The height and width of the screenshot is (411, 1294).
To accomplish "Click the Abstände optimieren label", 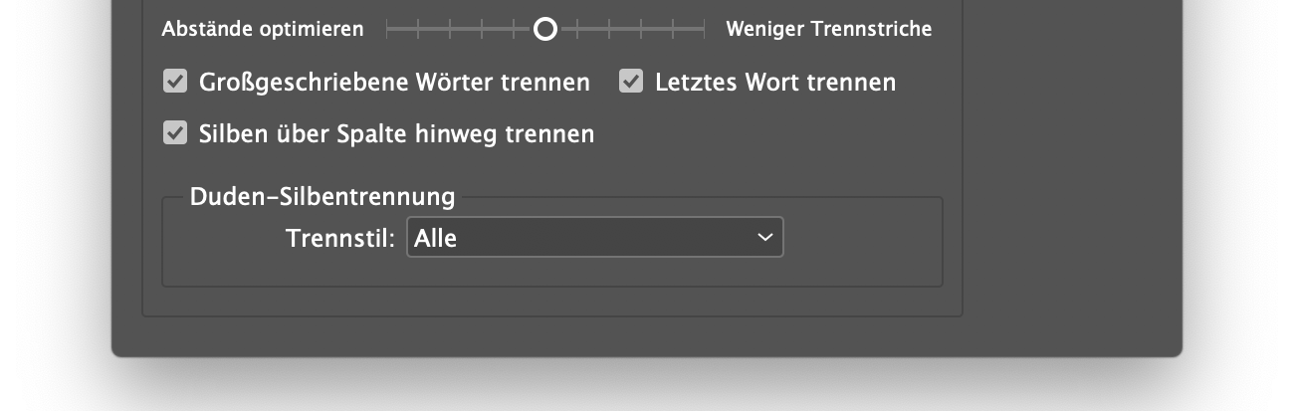I will [263, 30].
